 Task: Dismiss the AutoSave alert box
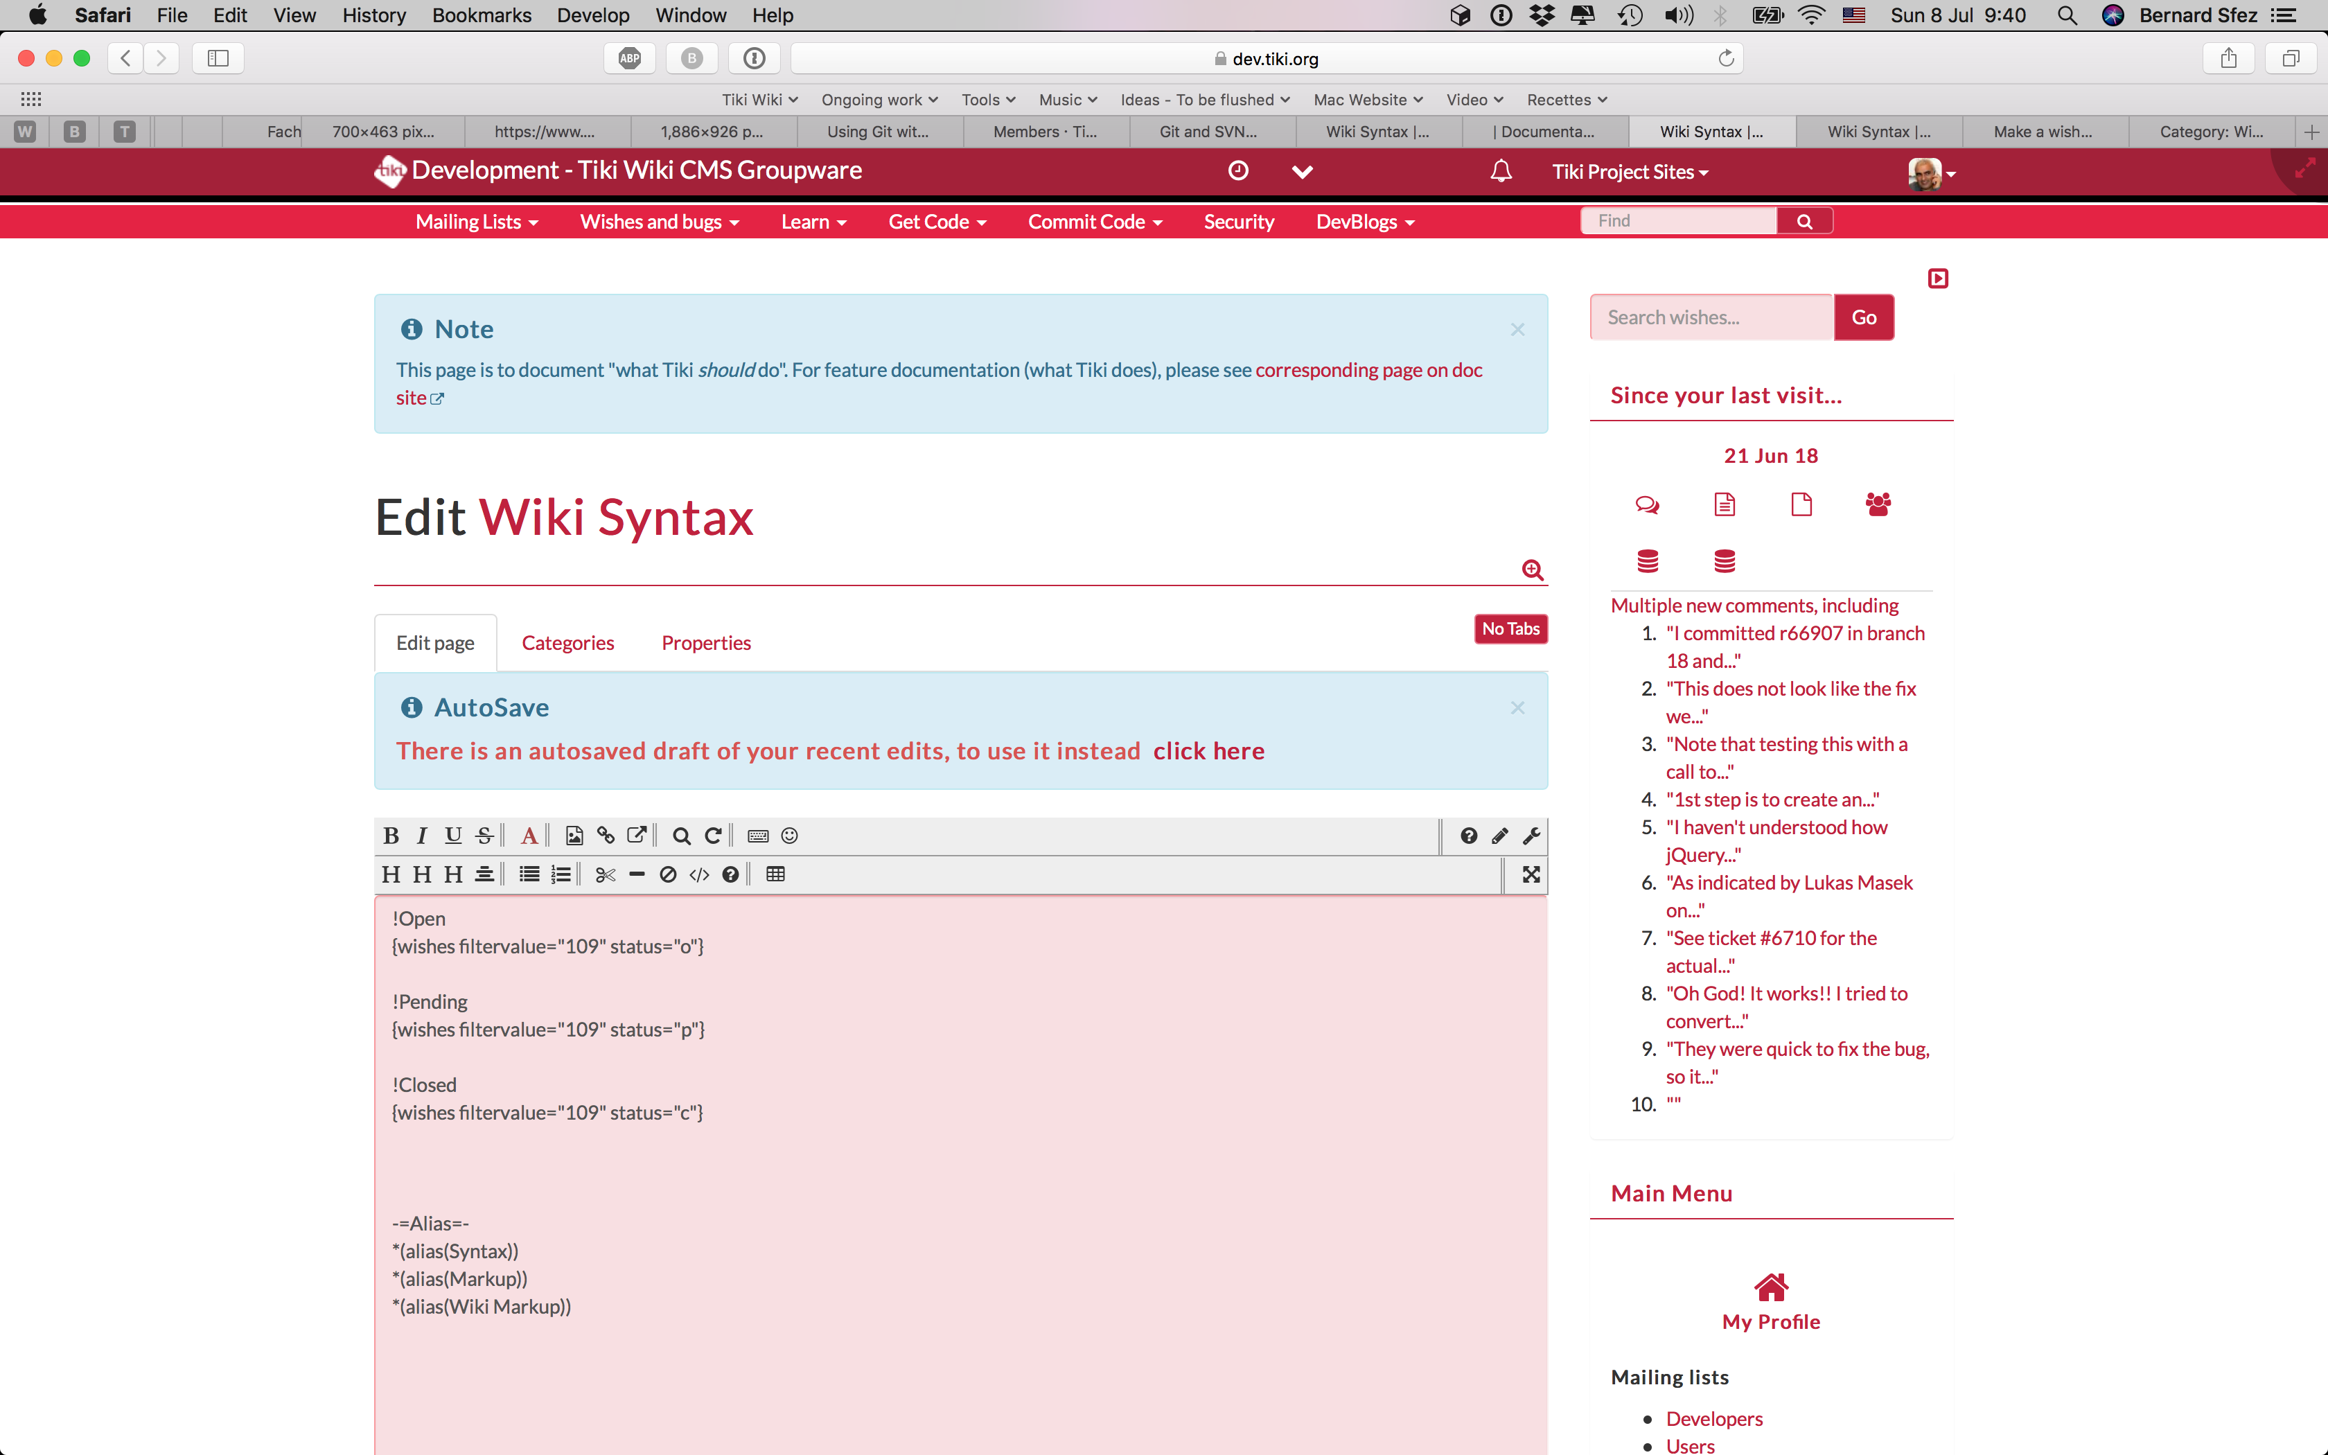click(x=1517, y=707)
